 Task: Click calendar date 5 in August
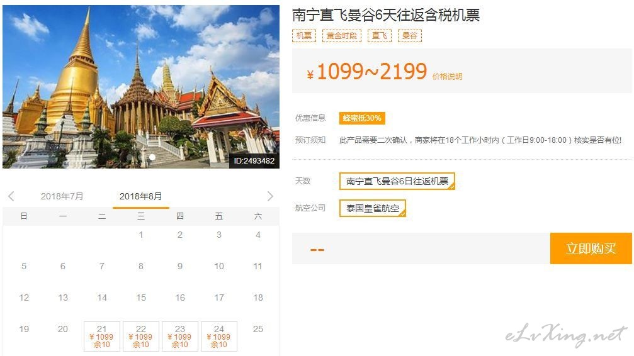(24, 266)
